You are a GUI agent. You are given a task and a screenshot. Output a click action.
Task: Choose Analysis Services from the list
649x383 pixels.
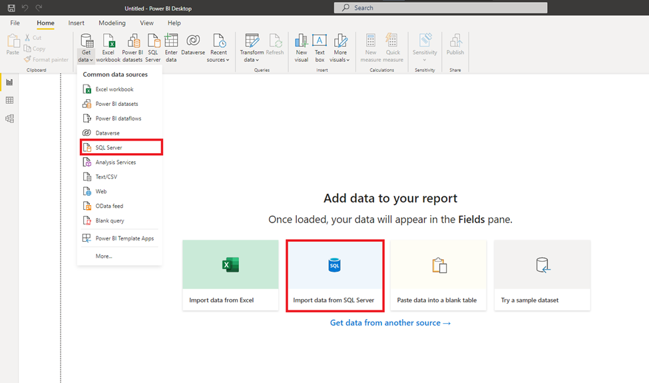click(120, 162)
